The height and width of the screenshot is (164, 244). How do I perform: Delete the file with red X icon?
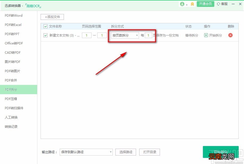pyautogui.click(x=230, y=35)
